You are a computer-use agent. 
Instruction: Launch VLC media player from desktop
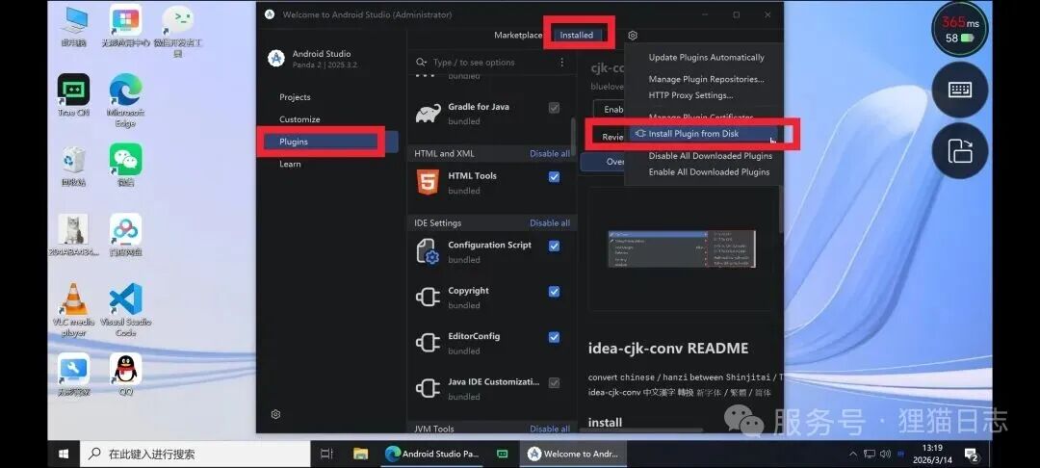(73, 309)
